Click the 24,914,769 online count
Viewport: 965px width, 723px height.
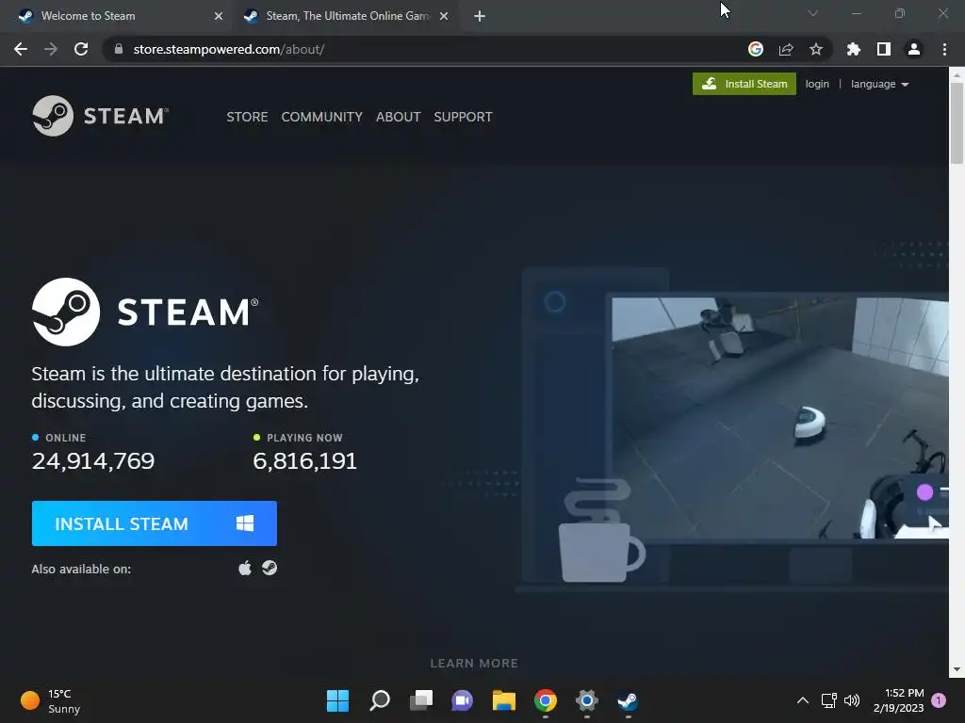click(93, 461)
